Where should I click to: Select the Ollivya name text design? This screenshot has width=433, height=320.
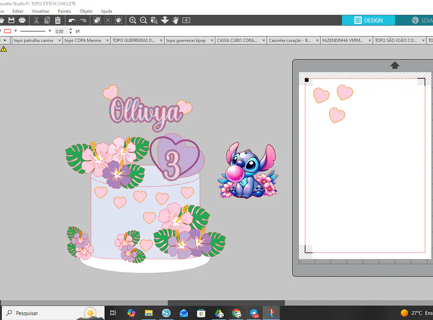[146, 113]
